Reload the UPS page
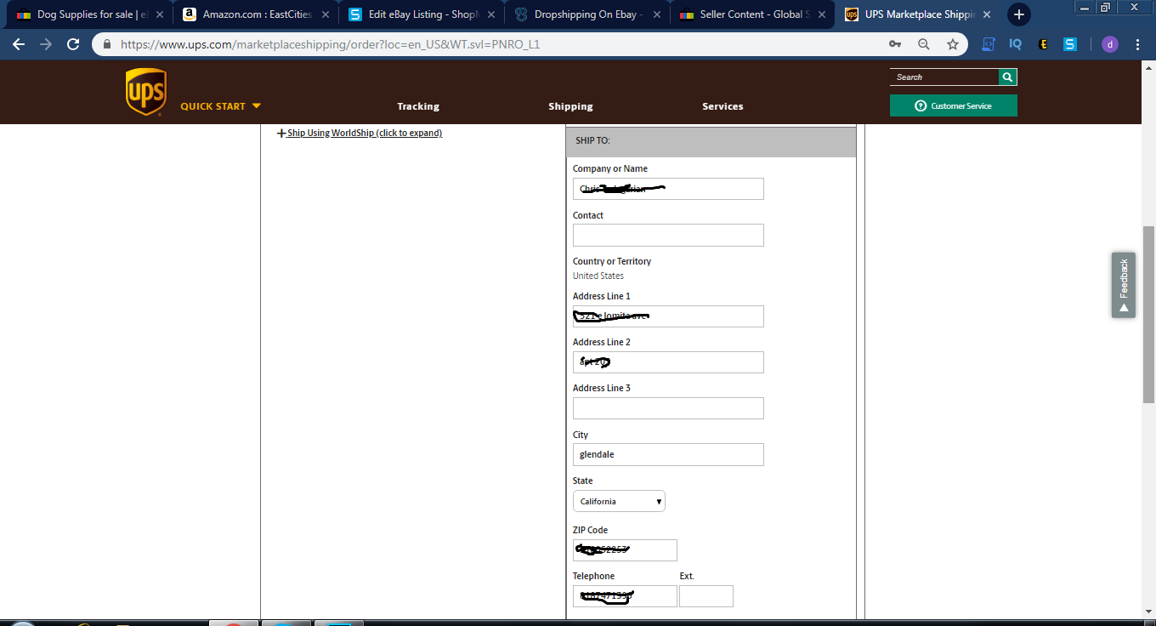This screenshot has width=1156, height=626. click(x=73, y=44)
